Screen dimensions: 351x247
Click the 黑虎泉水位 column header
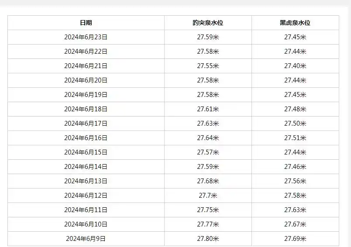295,23
